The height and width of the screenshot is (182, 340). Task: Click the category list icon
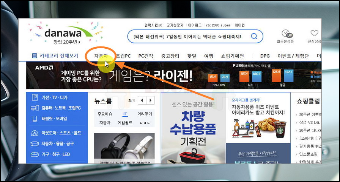point(35,56)
